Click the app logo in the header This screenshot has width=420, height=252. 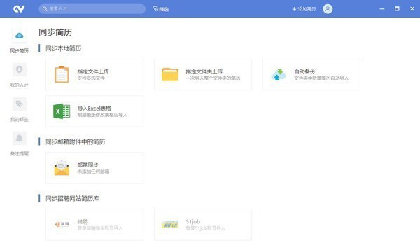click(19, 9)
